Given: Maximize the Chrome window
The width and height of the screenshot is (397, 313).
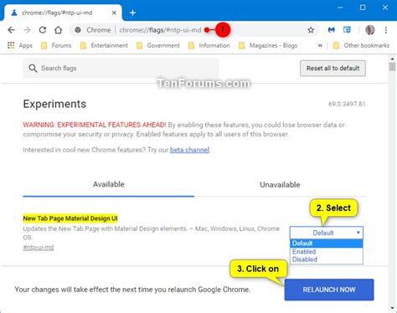Looking at the screenshot, I should (x=363, y=8).
